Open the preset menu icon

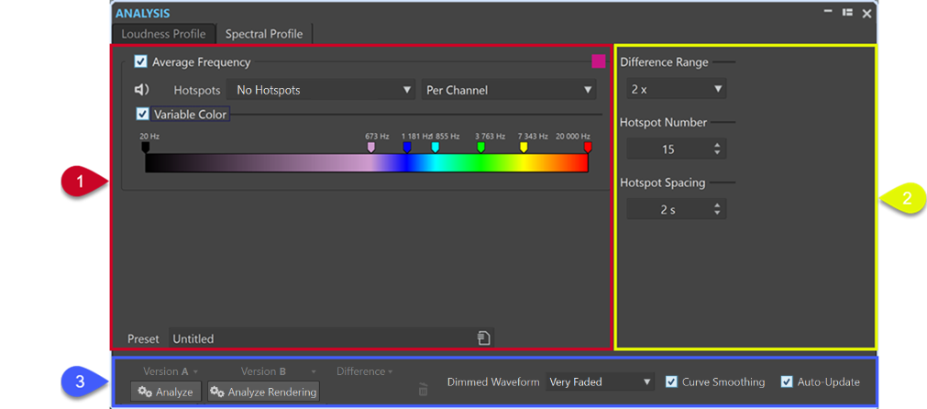[x=483, y=338]
